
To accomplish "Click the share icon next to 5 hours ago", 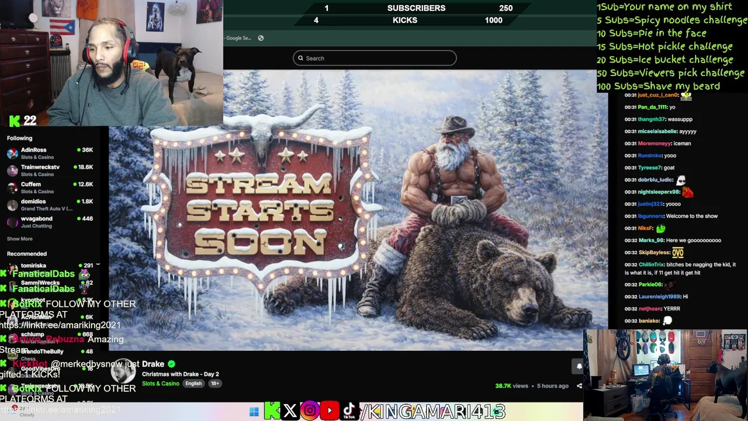I will point(579,386).
